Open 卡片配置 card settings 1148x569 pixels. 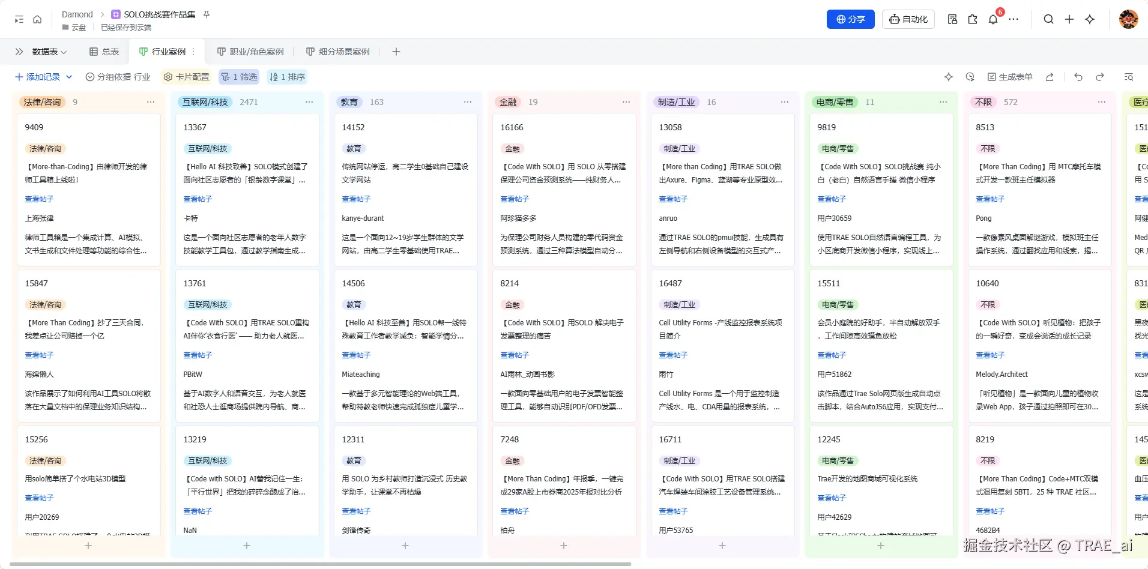(x=187, y=77)
